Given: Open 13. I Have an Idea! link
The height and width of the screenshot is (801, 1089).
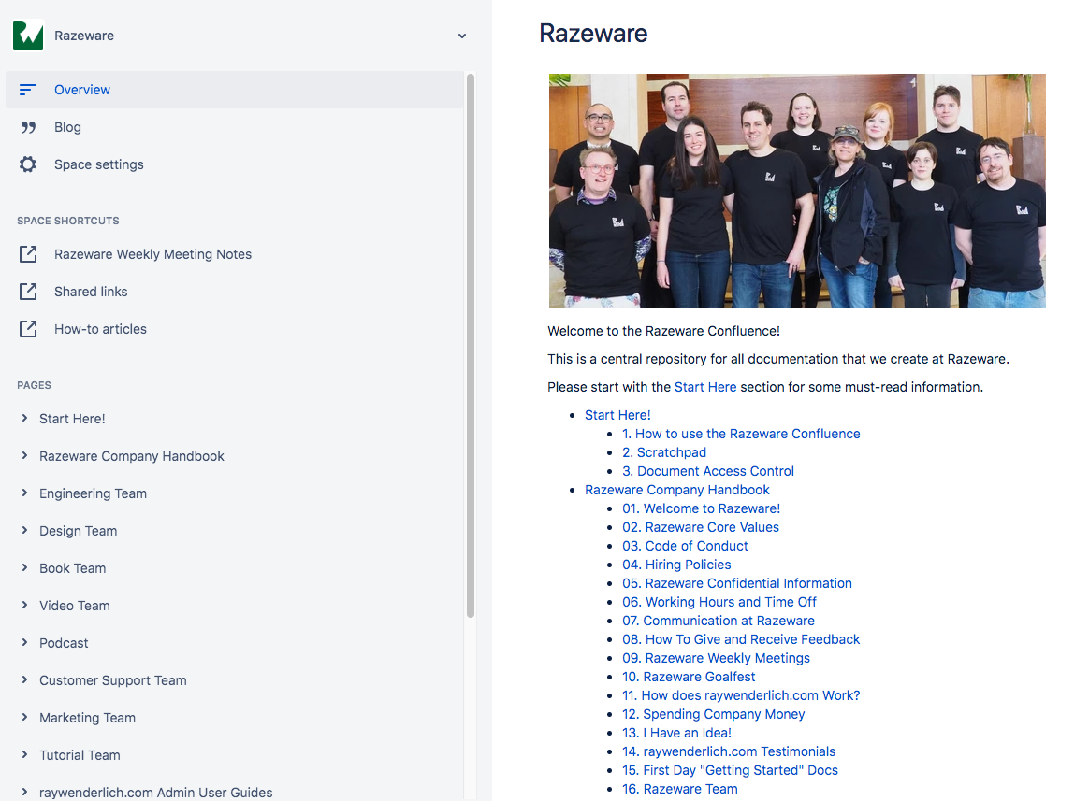Looking at the screenshot, I should click(676, 733).
